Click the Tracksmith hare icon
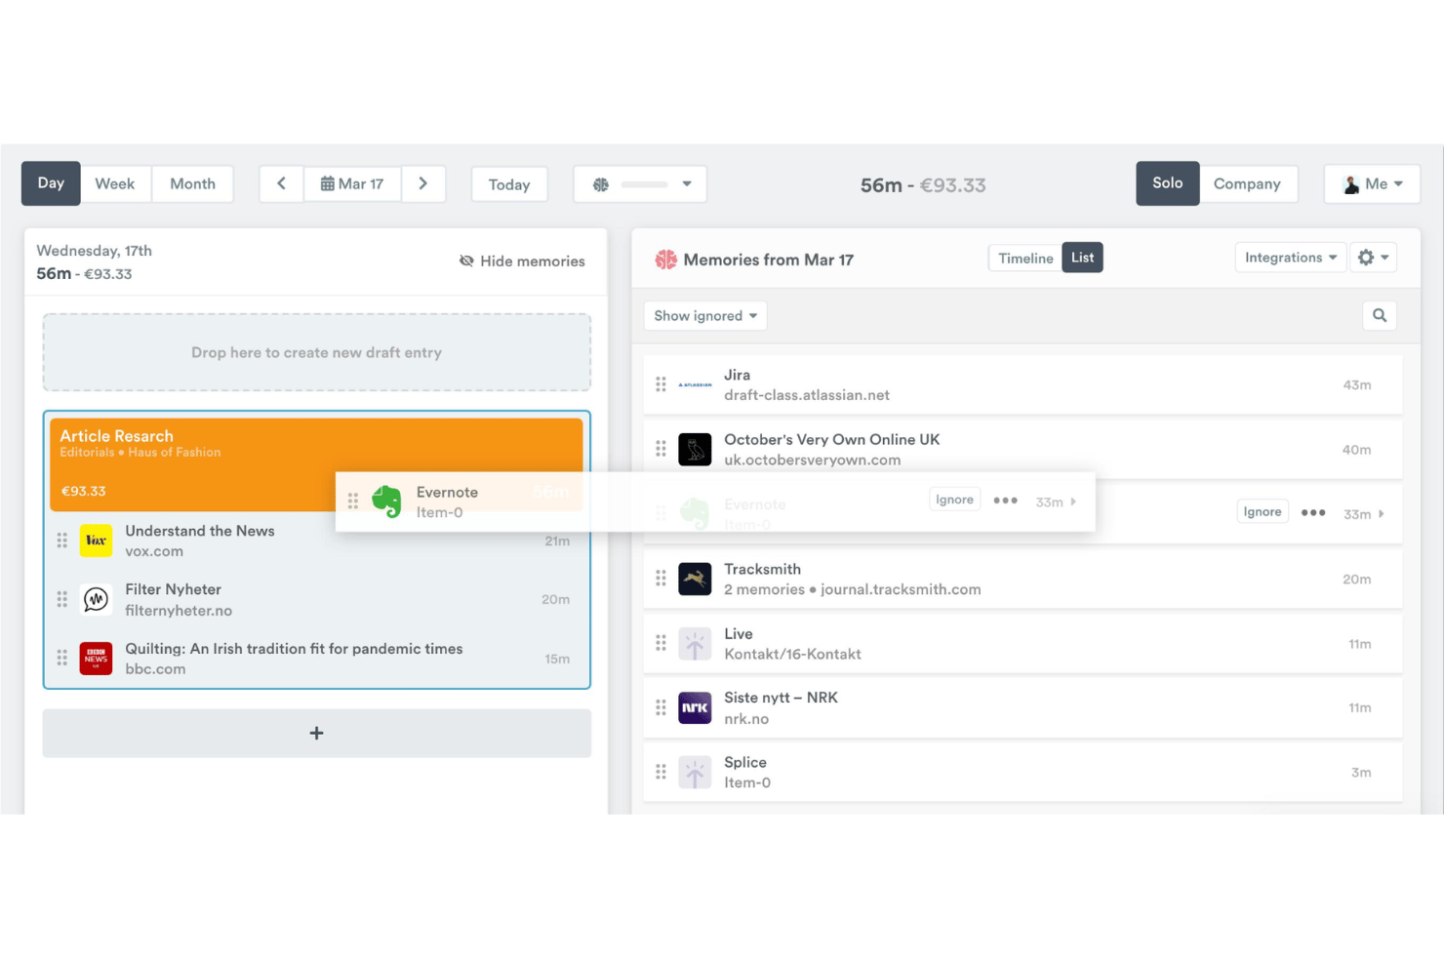The width and height of the screenshot is (1444, 963). [x=695, y=579]
